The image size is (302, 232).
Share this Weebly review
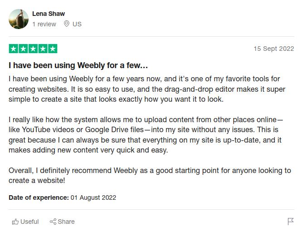(62, 222)
